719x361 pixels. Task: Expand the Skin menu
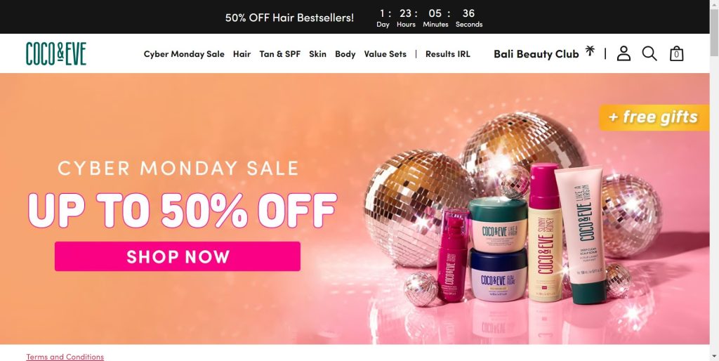[x=317, y=54]
